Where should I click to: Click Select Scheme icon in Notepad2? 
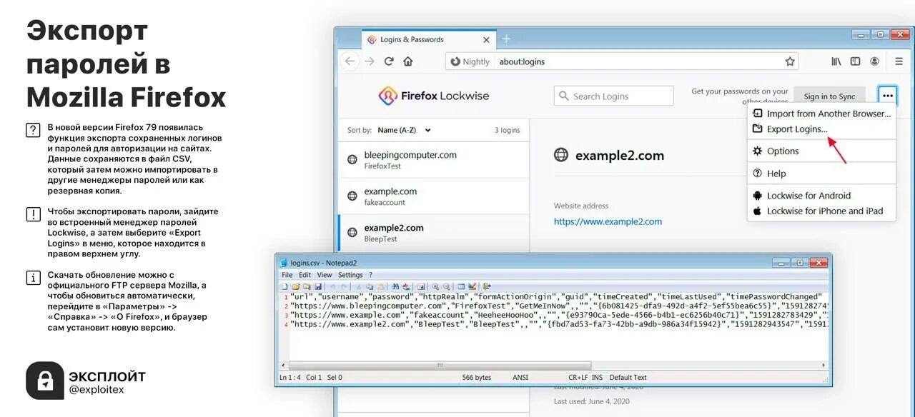(x=461, y=286)
